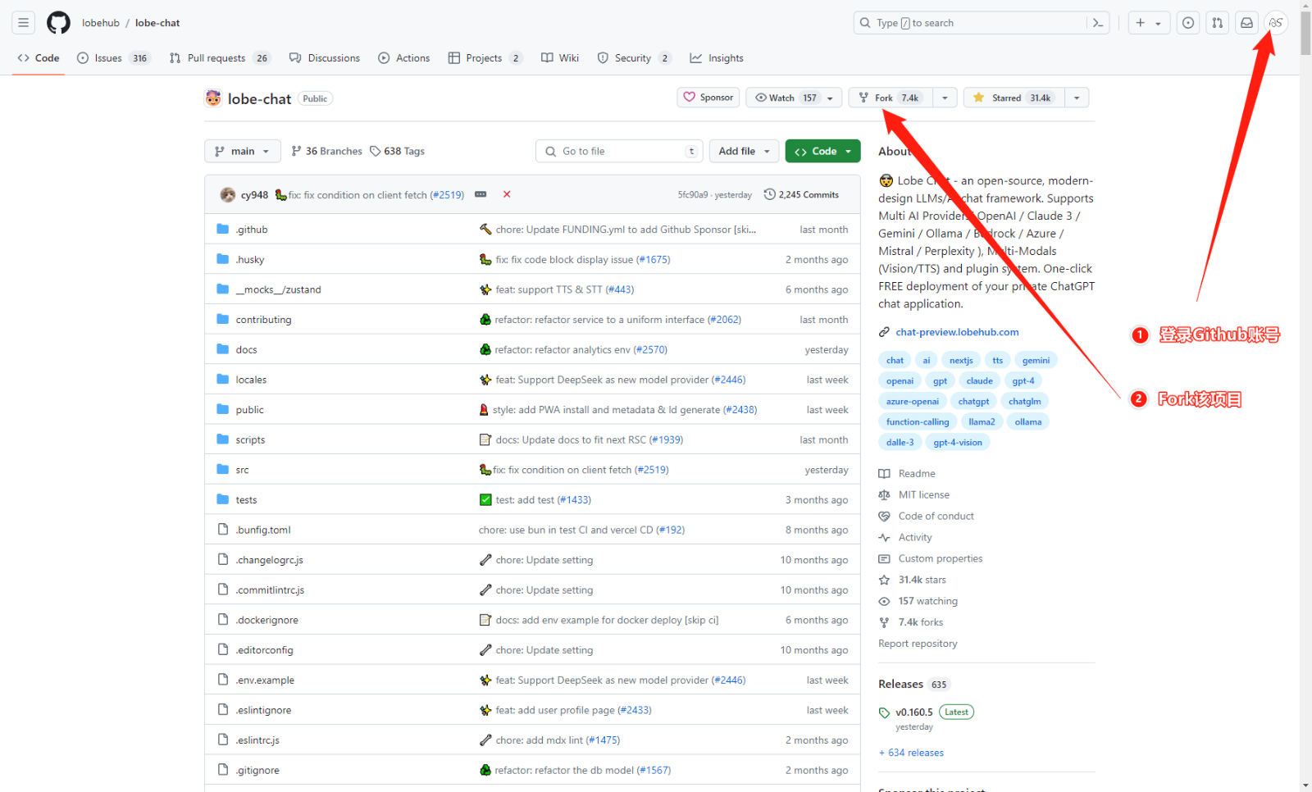This screenshot has width=1312, height=792.
Task: Open the main branch dropdown
Action: pyautogui.click(x=242, y=151)
